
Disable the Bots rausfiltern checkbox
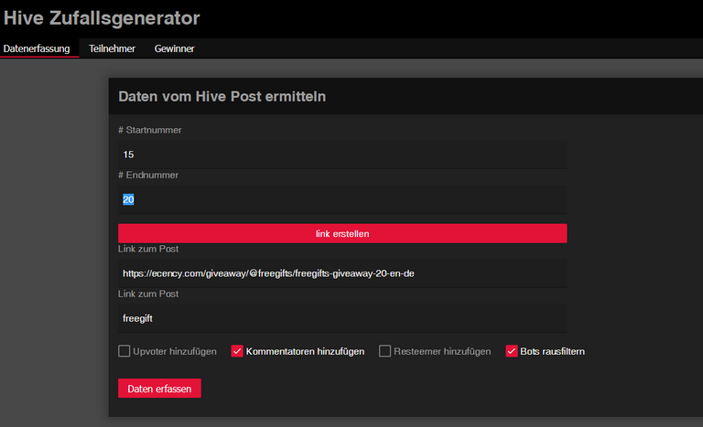(512, 351)
